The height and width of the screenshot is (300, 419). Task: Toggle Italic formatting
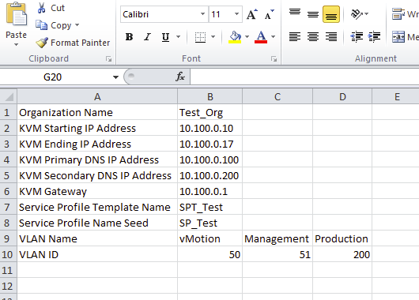(x=147, y=37)
